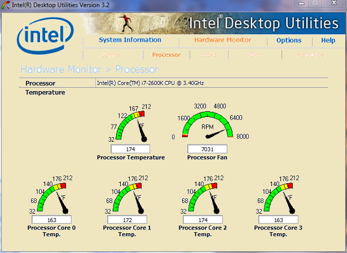Open the Help menu
The height and width of the screenshot is (253, 347).
click(x=328, y=40)
